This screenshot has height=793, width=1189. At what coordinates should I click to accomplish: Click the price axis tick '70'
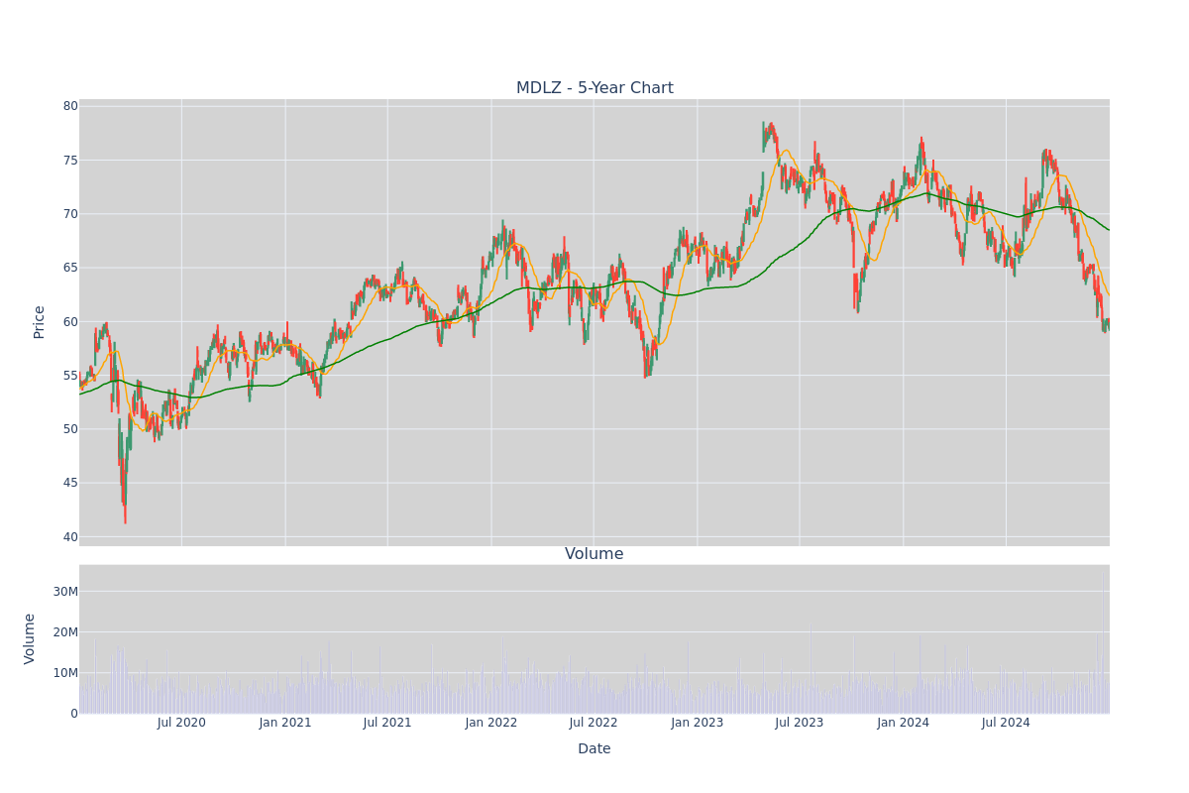pos(70,214)
